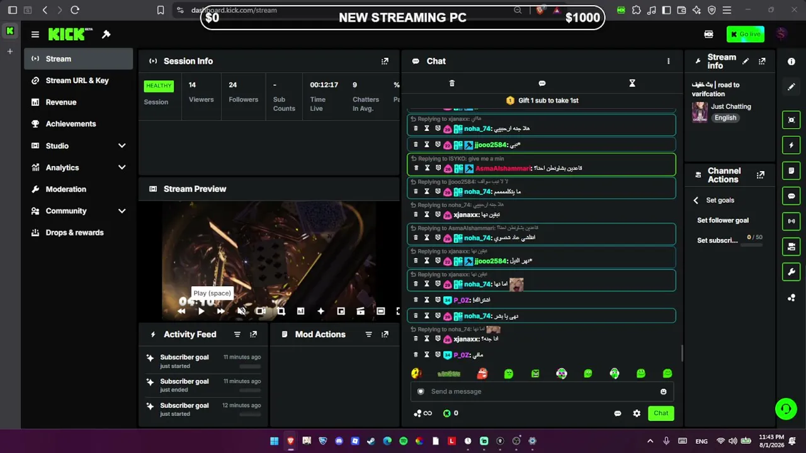Click the trash tab in Chat header
The width and height of the screenshot is (806, 453).
click(x=451, y=83)
